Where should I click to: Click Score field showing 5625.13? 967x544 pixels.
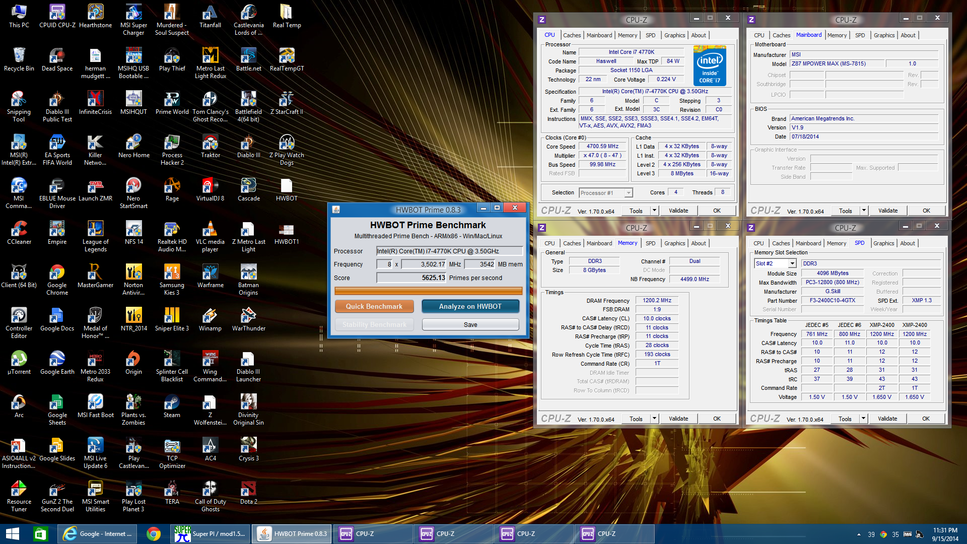(411, 278)
